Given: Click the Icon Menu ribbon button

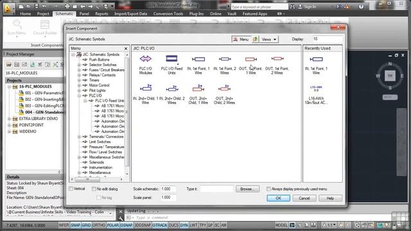Looking at the screenshot, I should click(x=17, y=28).
